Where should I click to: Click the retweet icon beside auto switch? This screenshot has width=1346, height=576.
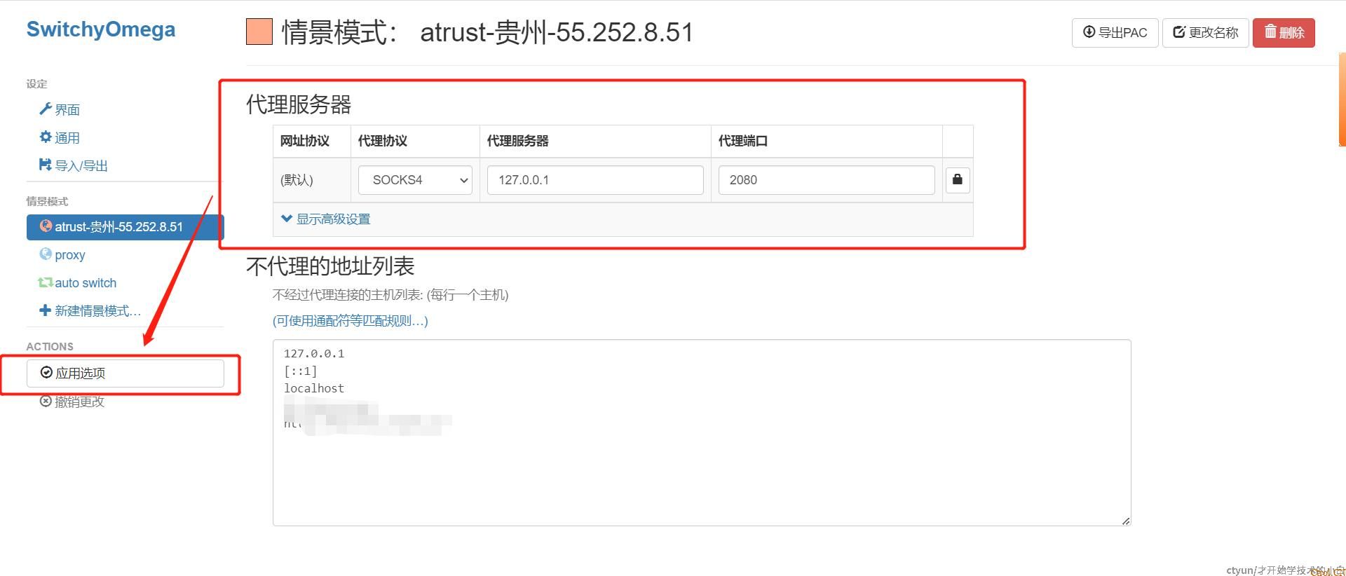46,282
